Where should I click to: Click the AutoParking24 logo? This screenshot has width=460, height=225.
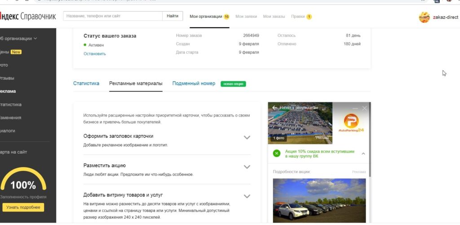click(351, 123)
